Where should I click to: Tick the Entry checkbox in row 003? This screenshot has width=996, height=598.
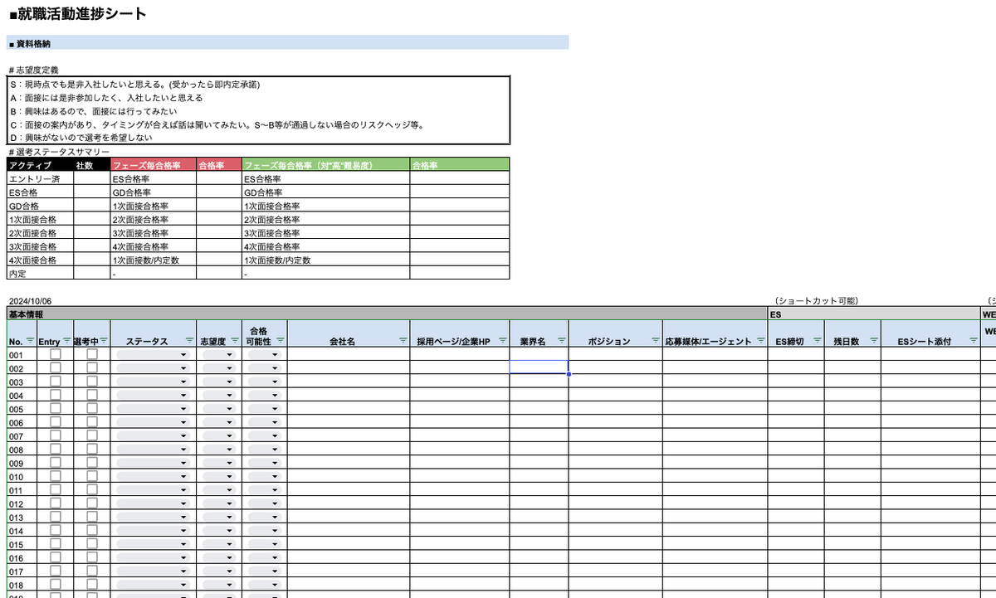(x=56, y=381)
